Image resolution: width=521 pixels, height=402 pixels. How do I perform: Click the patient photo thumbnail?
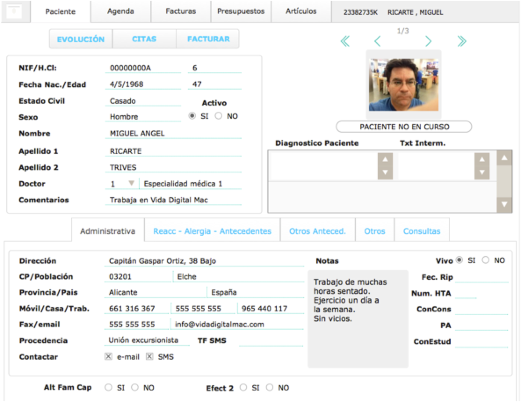tap(403, 85)
